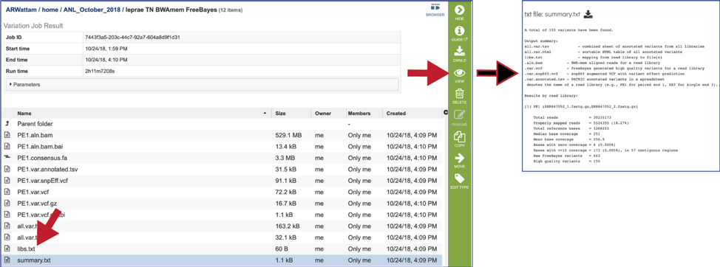The image size is (720, 267).
Task: Click the Rename pencil icon
Action: coord(459,115)
